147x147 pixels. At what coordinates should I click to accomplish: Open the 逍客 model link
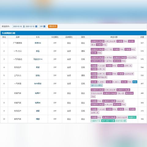(38, 111)
